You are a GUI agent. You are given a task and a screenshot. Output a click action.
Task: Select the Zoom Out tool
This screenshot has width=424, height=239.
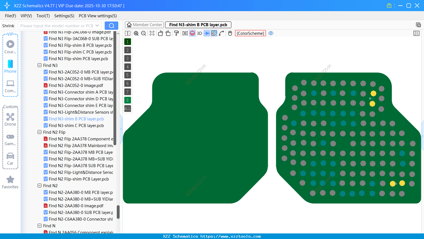click(143, 33)
